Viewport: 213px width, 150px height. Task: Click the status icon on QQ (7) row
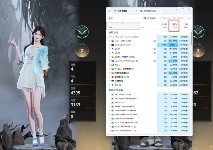click(154, 49)
